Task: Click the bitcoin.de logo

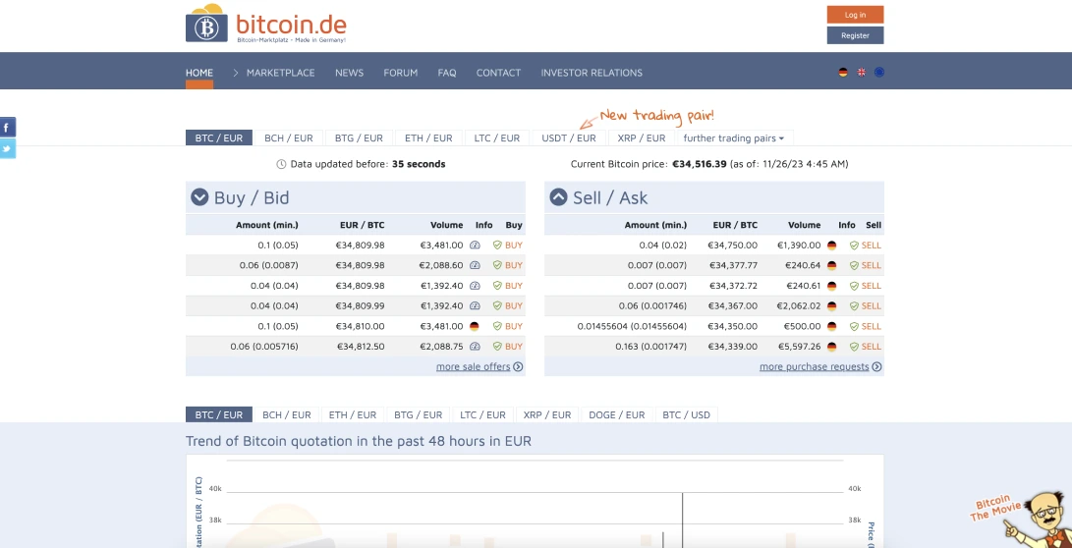Action: [x=266, y=25]
